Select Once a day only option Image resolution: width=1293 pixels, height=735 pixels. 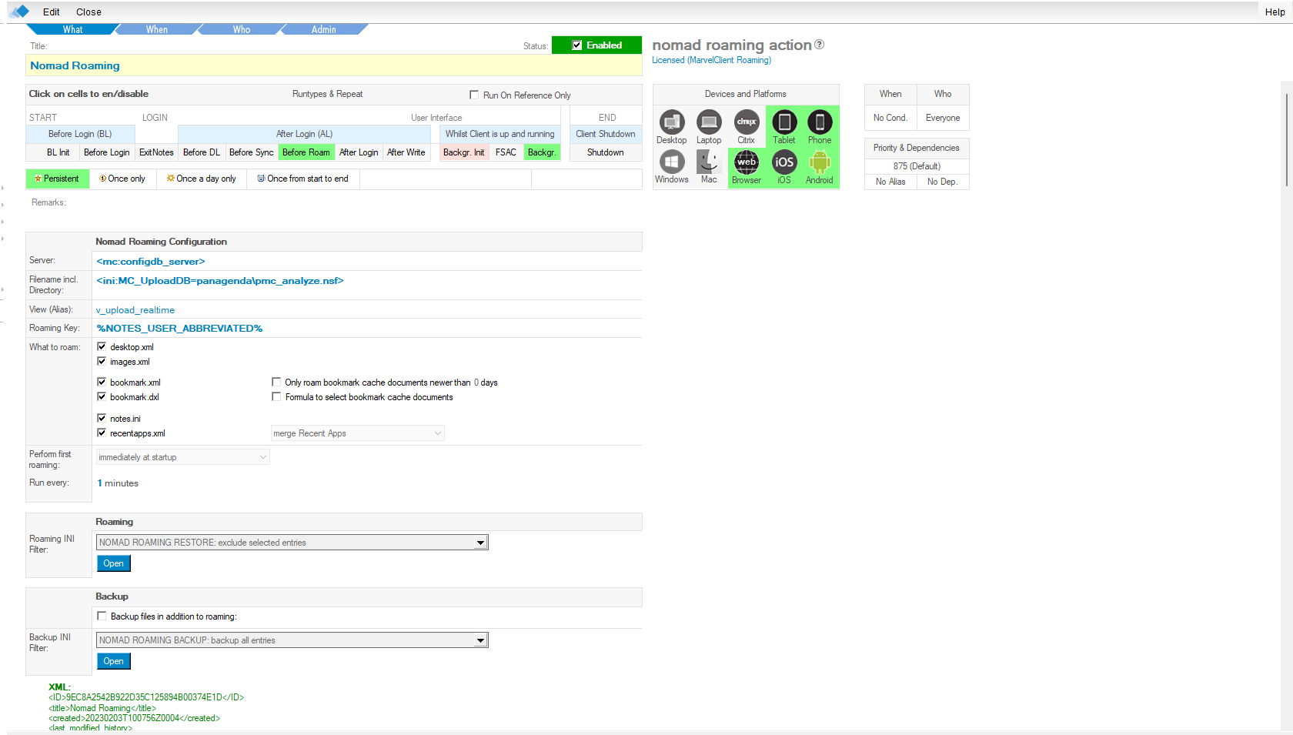[x=202, y=179]
